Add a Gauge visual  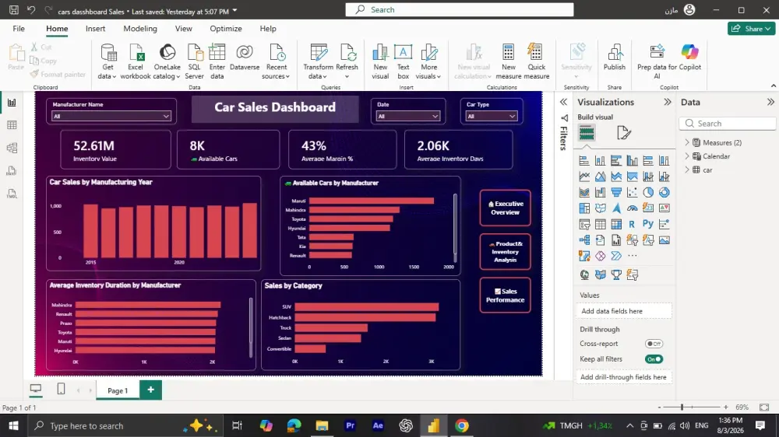[x=632, y=208]
